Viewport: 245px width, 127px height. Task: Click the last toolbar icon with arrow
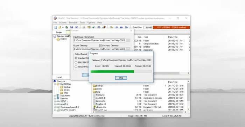point(126,27)
